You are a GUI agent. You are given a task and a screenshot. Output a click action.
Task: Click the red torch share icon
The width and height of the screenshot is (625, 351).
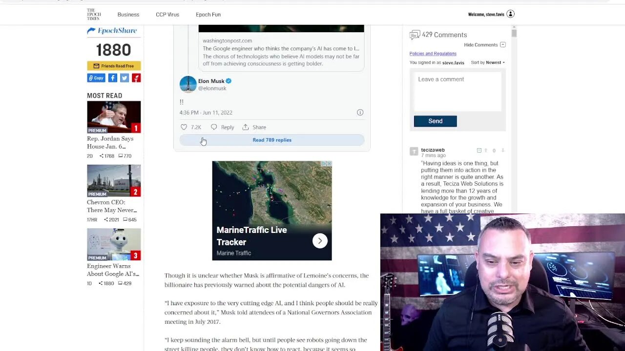tap(136, 78)
